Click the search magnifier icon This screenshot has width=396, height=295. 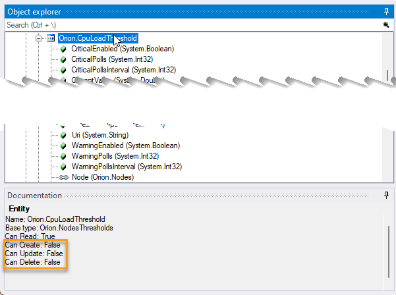(386, 25)
